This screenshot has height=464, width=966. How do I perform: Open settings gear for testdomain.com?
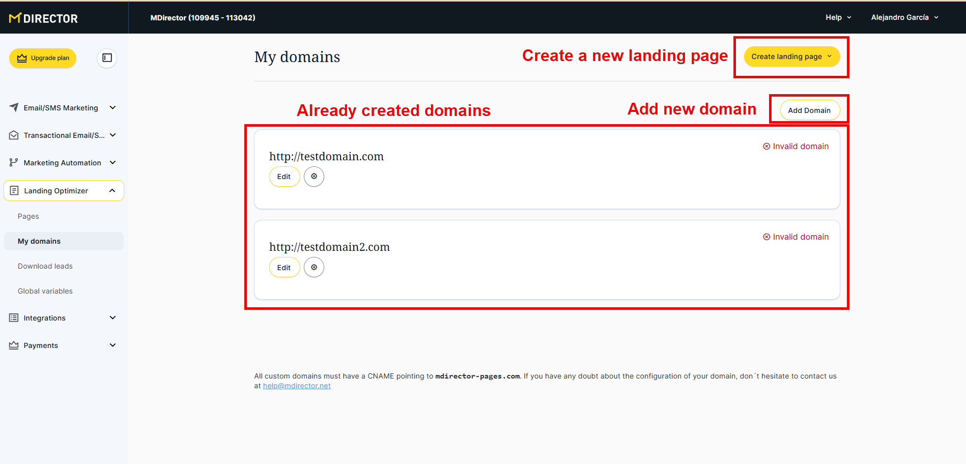click(x=314, y=177)
